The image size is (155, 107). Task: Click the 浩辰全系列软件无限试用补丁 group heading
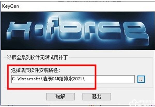[37, 57]
